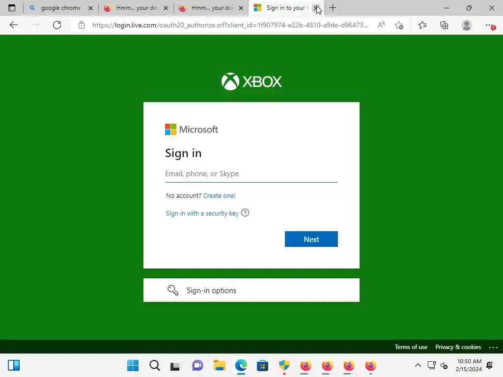View site information lock icon

(x=82, y=25)
